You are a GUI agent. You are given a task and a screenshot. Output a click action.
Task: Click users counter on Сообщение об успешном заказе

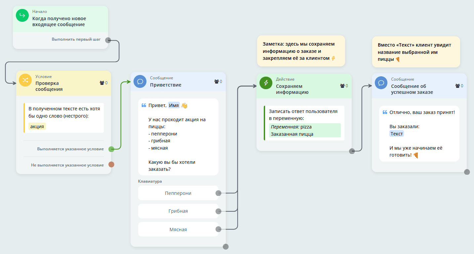coord(459,86)
